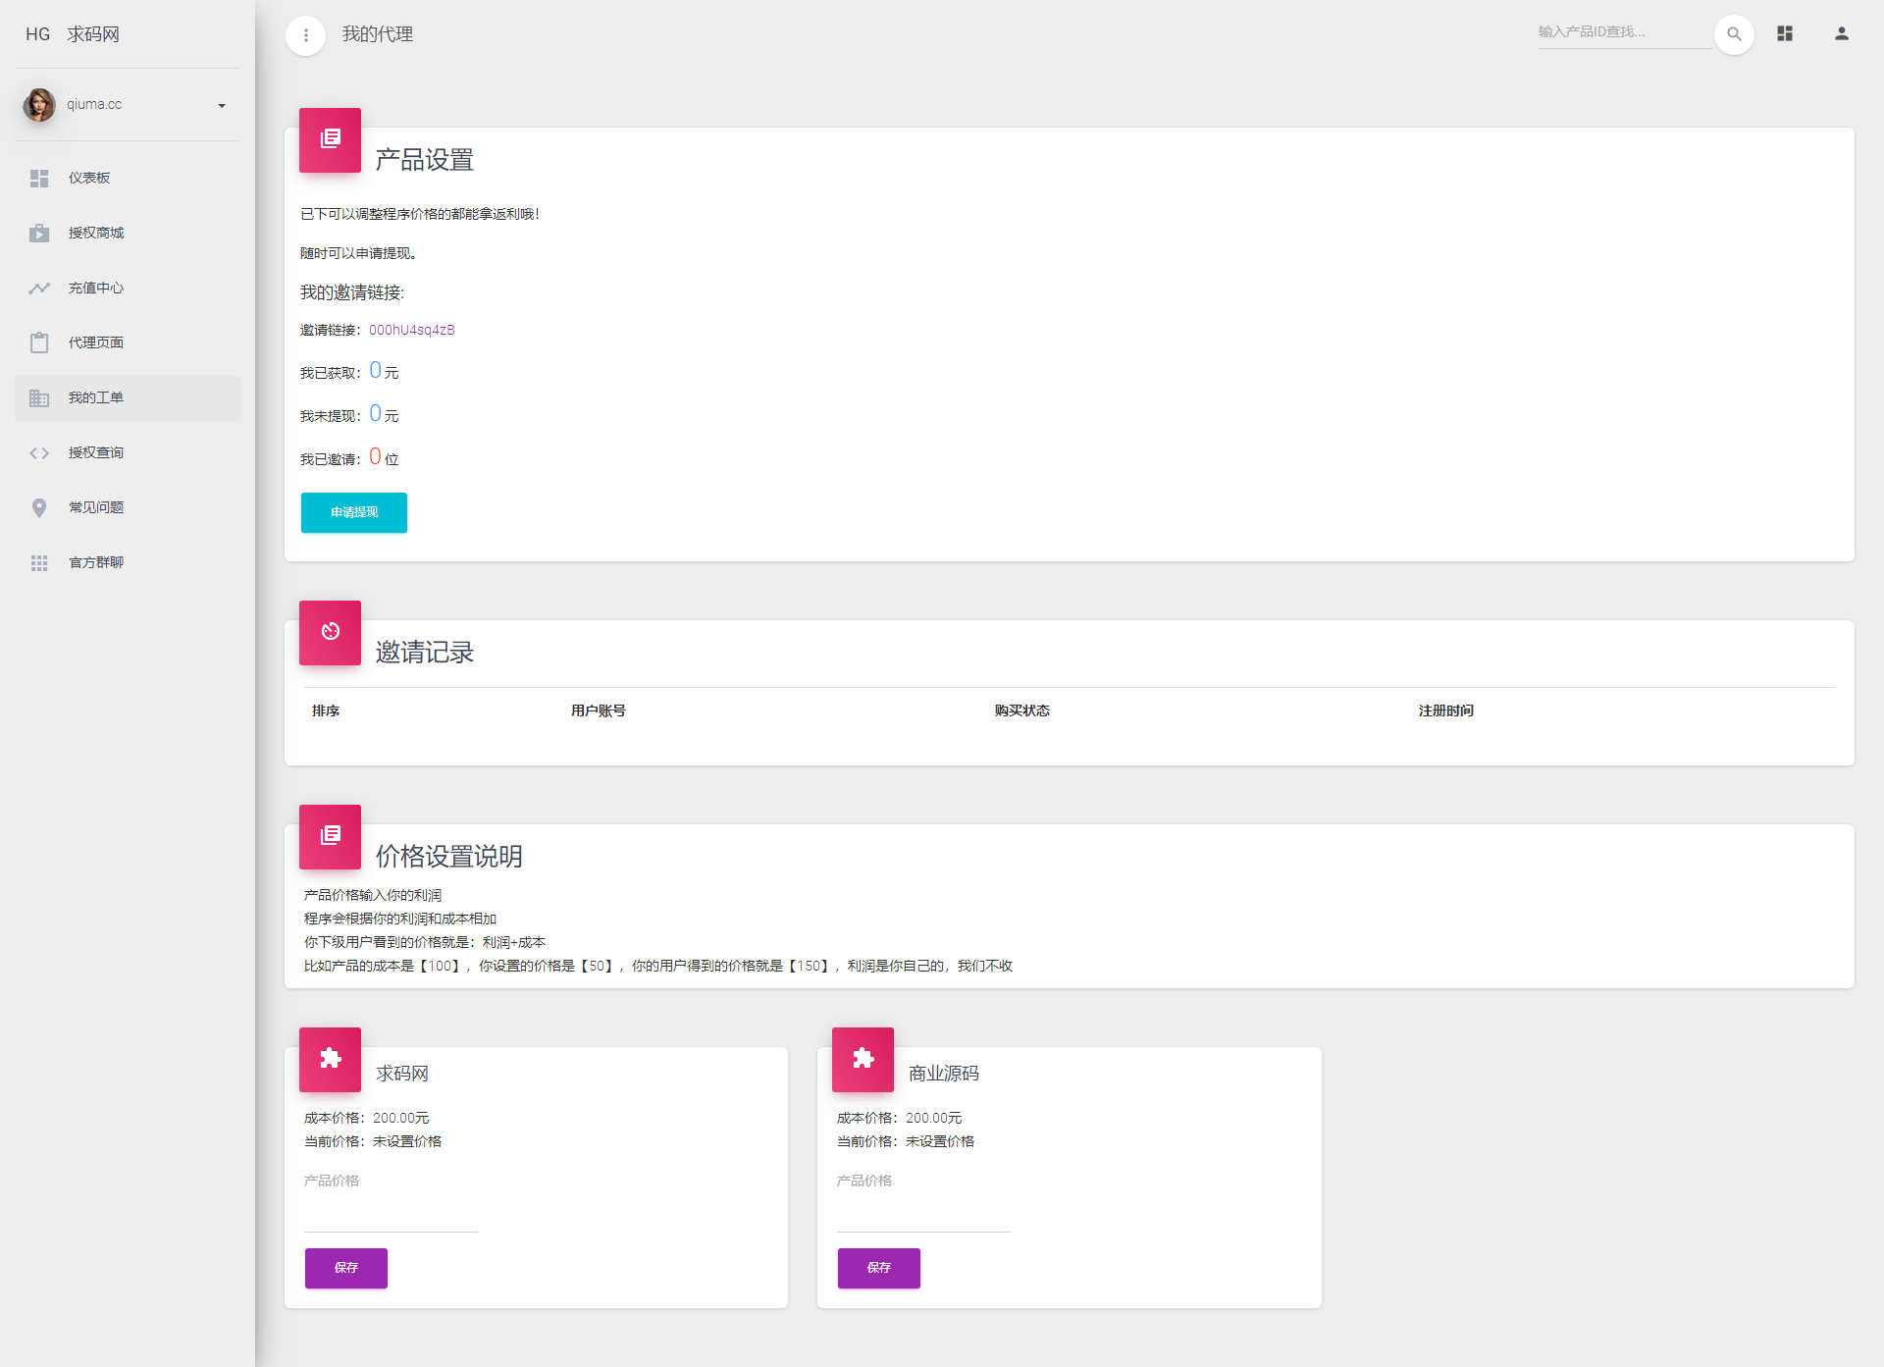Viewport: 1884px width, 1367px height.
Task: Save the 商业源码 product price
Action: 879,1268
